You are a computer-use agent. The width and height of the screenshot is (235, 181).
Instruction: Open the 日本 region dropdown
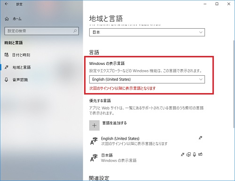[147, 32]
